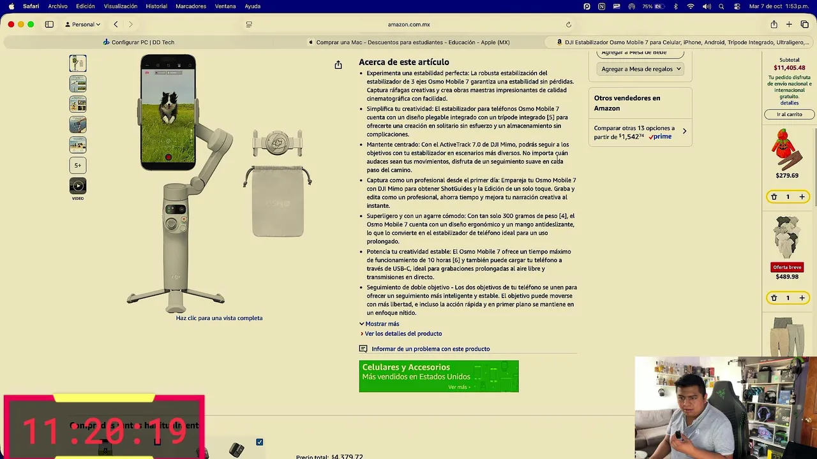This screenshot has width=817, height=459.
Task: Click the menu bar date and time
Action: 779,6
